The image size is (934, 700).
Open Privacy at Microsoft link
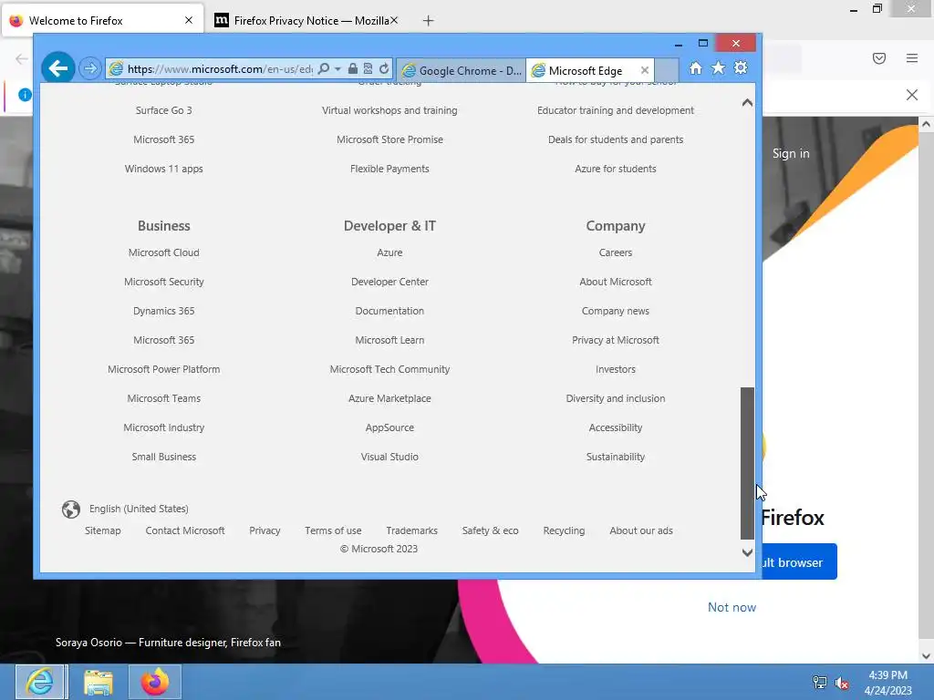pyautogui.click(x=616, y=340)
